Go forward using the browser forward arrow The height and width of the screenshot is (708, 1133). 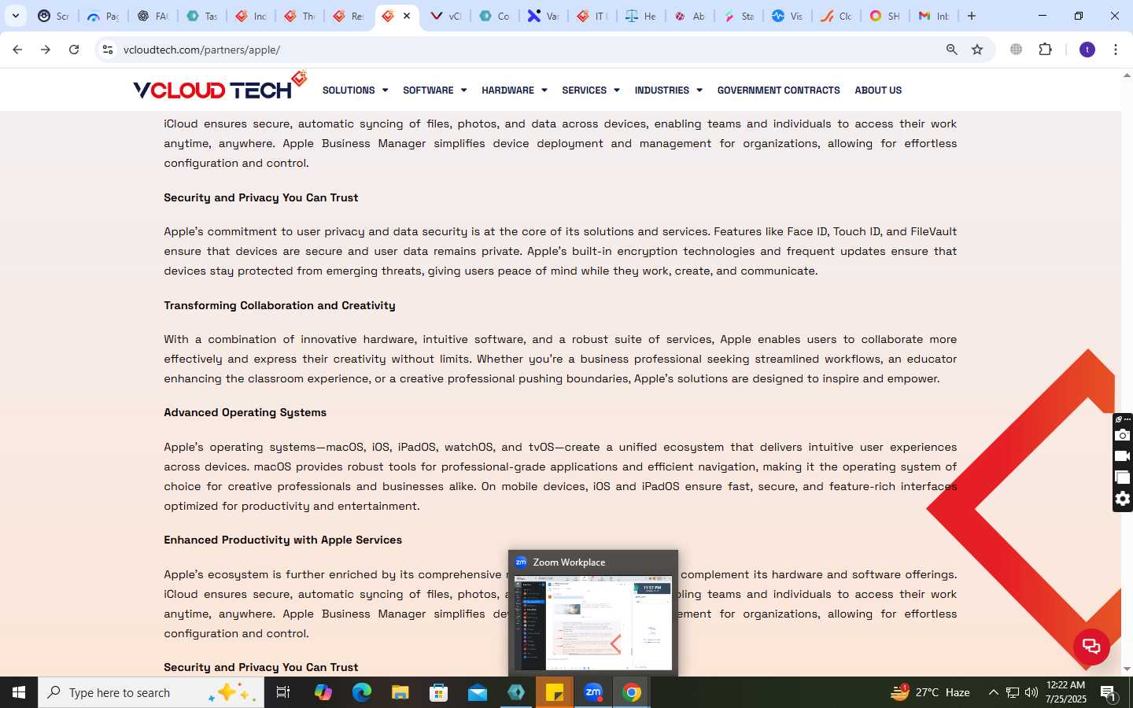tap(46, 50)
